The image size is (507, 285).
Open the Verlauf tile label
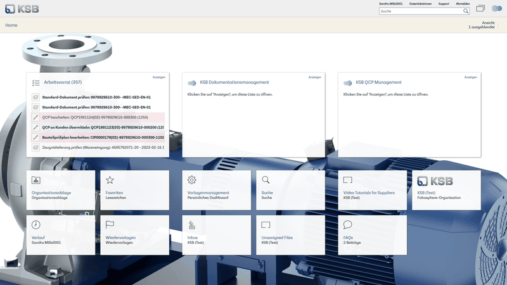pyautogui.click(x=38, y=237)
